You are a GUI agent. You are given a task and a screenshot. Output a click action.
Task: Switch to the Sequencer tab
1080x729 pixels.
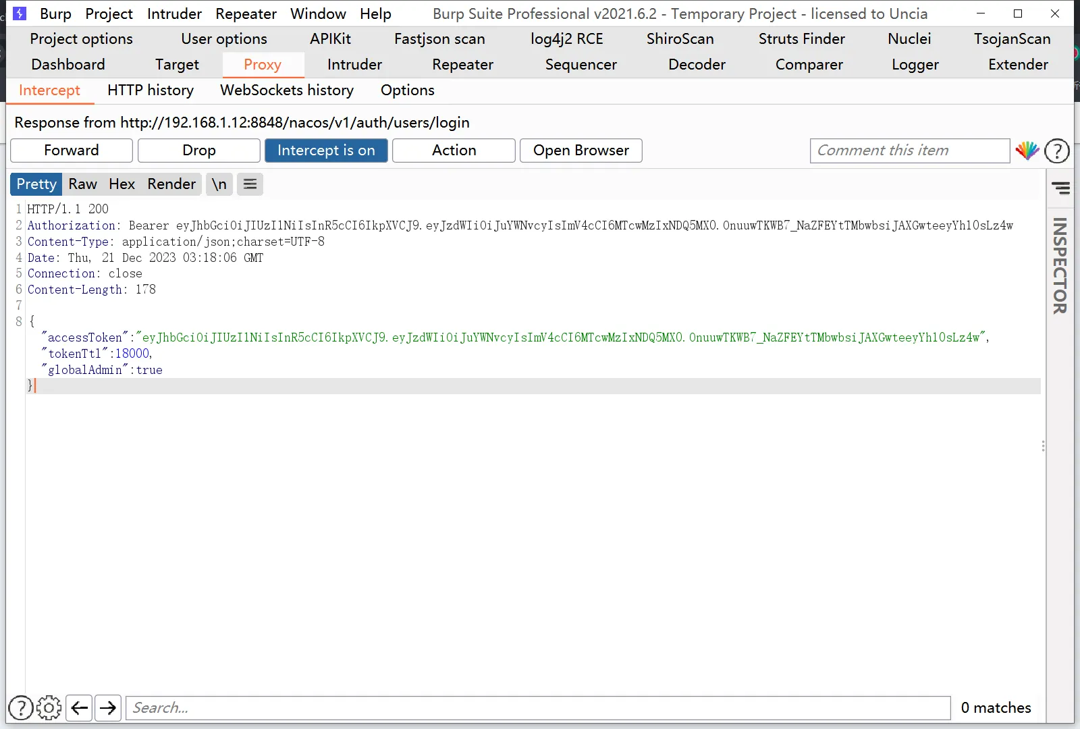point(580,65)
